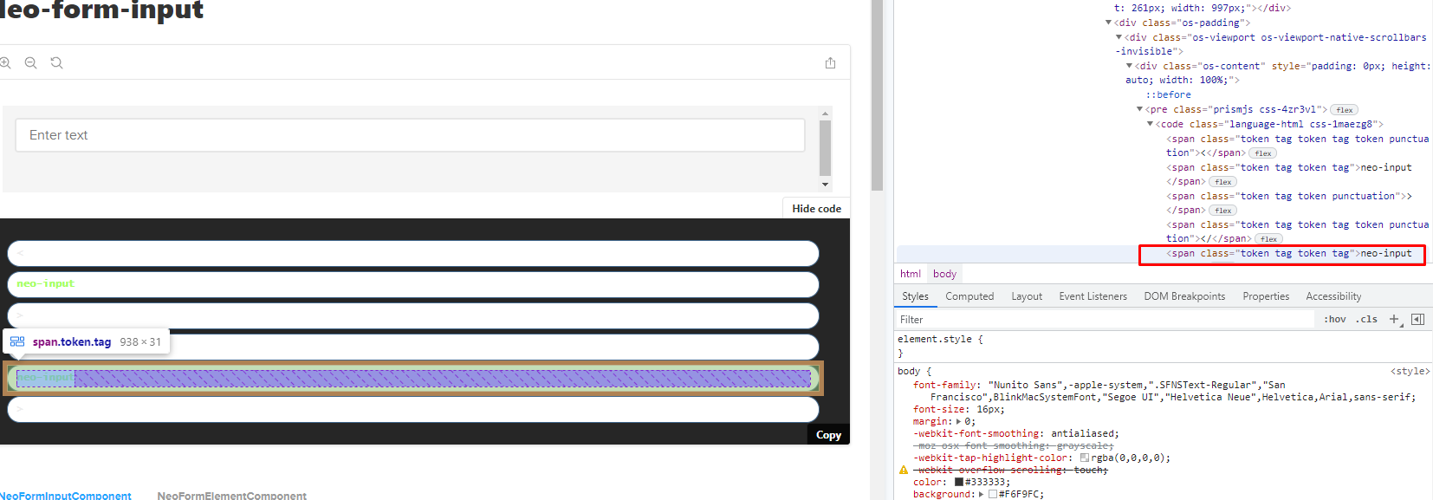Add a new style rule with the plus icon
Image resolution: width=1433 pixels, height=500 pixels.
[x=1394, y=319]
